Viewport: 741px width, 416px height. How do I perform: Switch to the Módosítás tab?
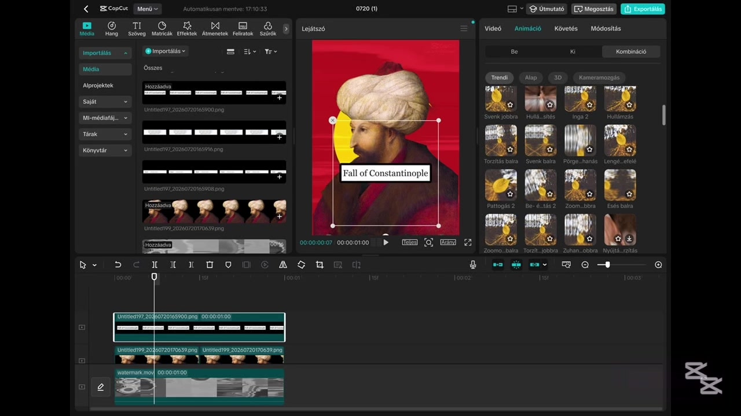[606, 28]
